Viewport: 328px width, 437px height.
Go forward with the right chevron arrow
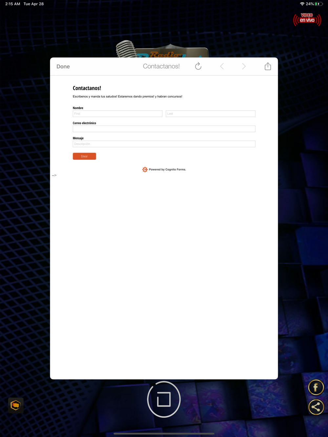(244, 66)
